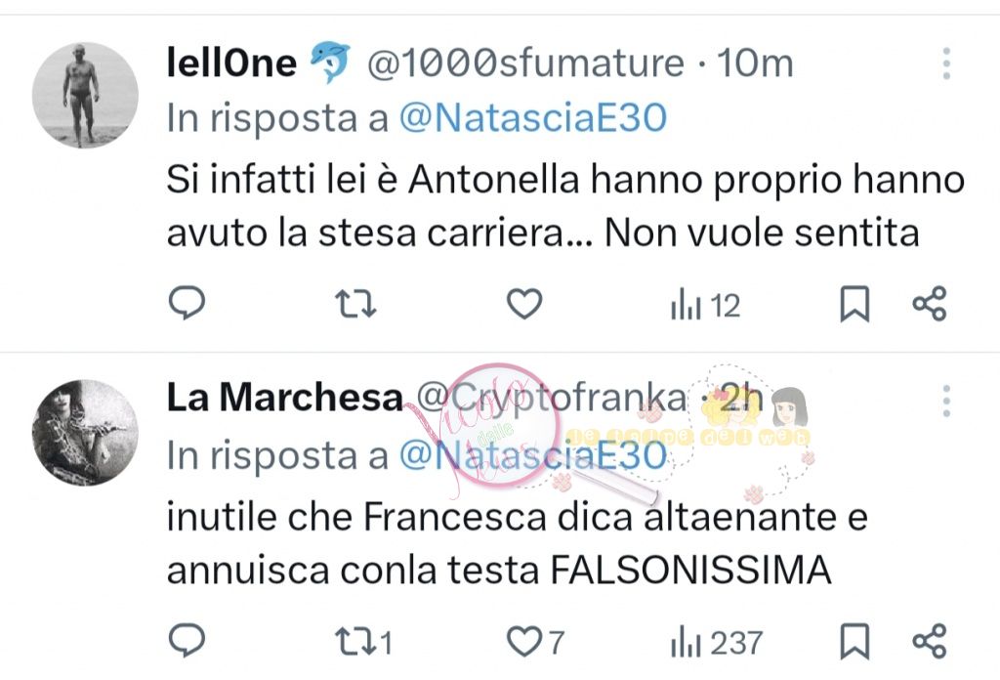
Task: Bookmark La Marchesa's tweet
Action: point(854,642)
